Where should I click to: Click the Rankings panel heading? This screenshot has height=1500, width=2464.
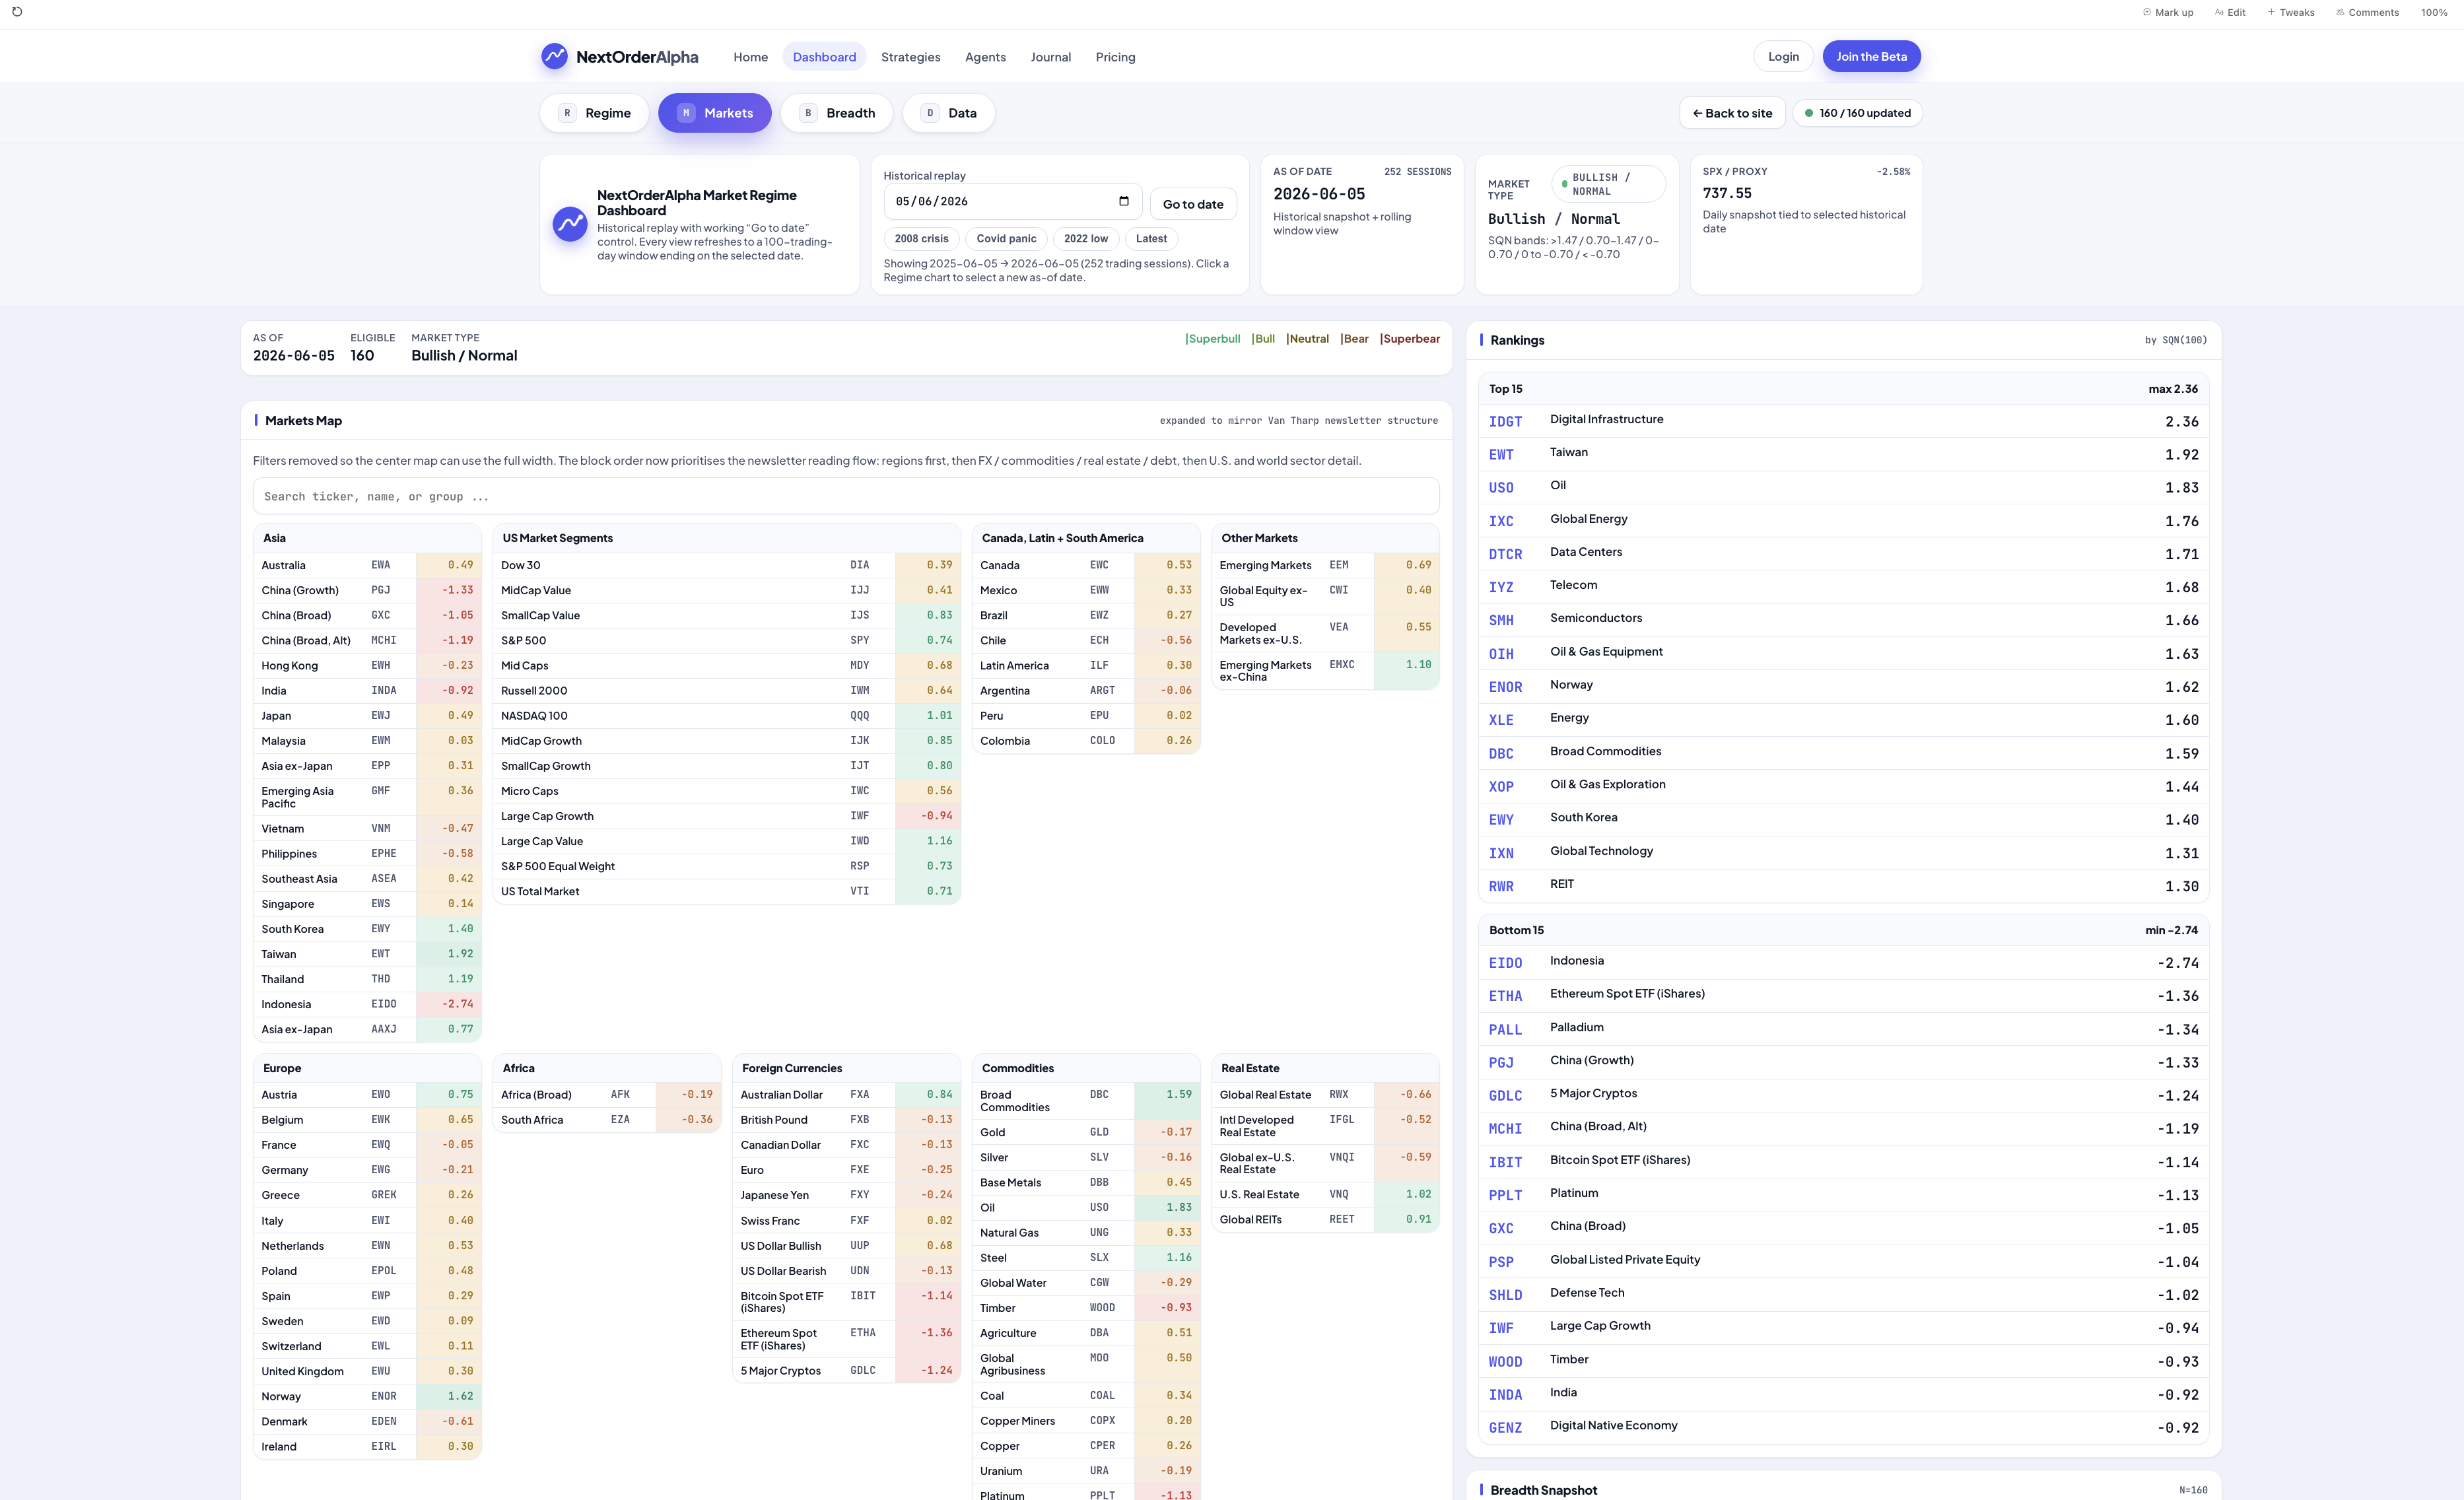point(1517,340)
